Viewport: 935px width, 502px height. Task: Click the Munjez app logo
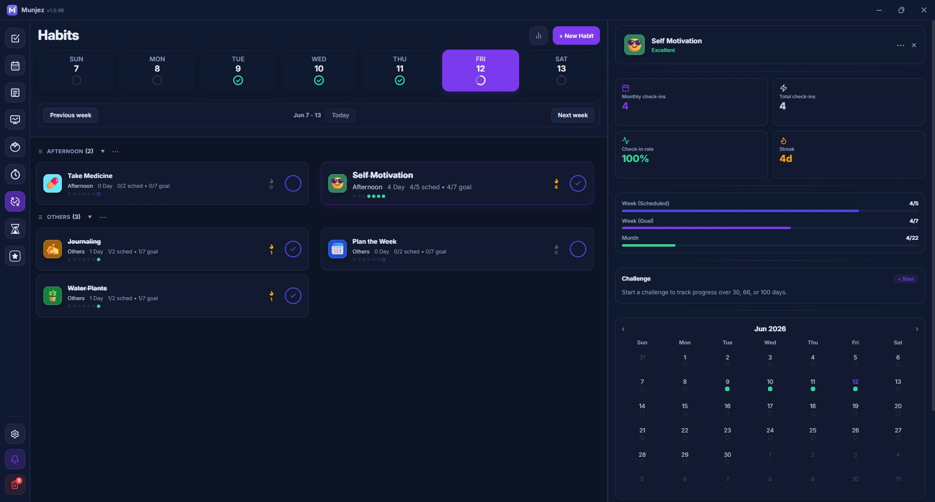coord(12,10)
